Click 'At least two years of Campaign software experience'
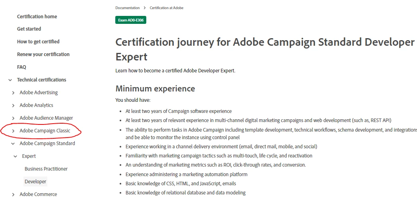The image size is (417, 198). [x=179, y=111]
